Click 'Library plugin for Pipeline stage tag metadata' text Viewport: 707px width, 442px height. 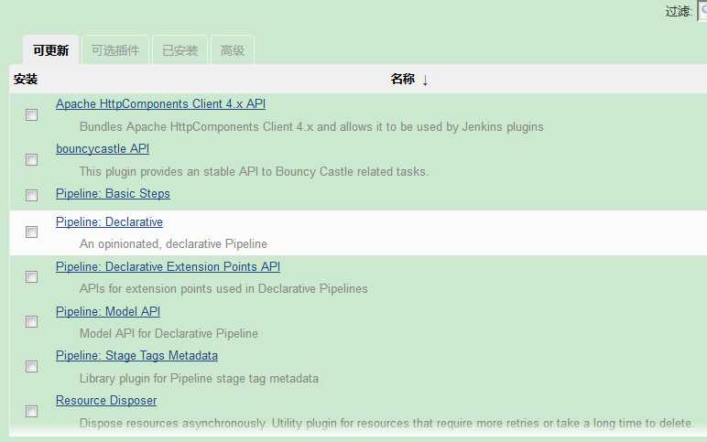pos(199,379)
